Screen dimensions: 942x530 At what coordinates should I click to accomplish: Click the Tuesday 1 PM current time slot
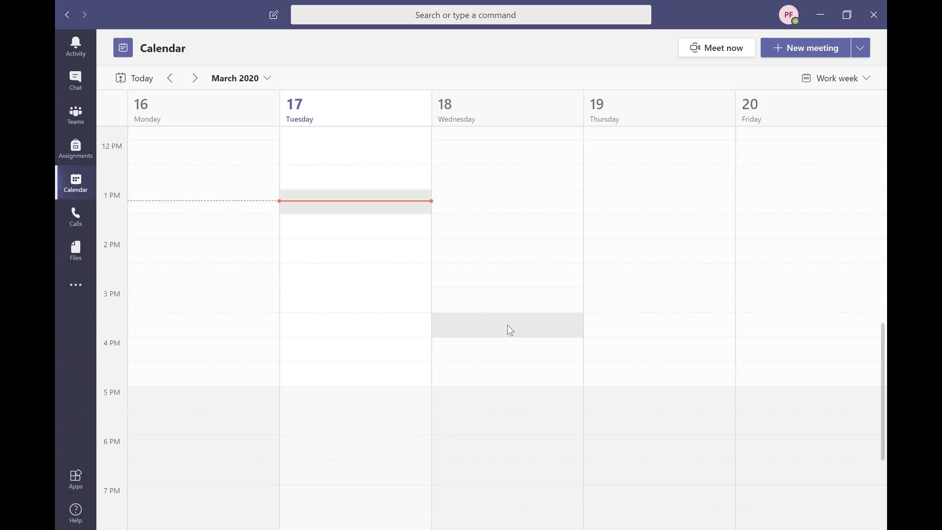coord(356,202)
